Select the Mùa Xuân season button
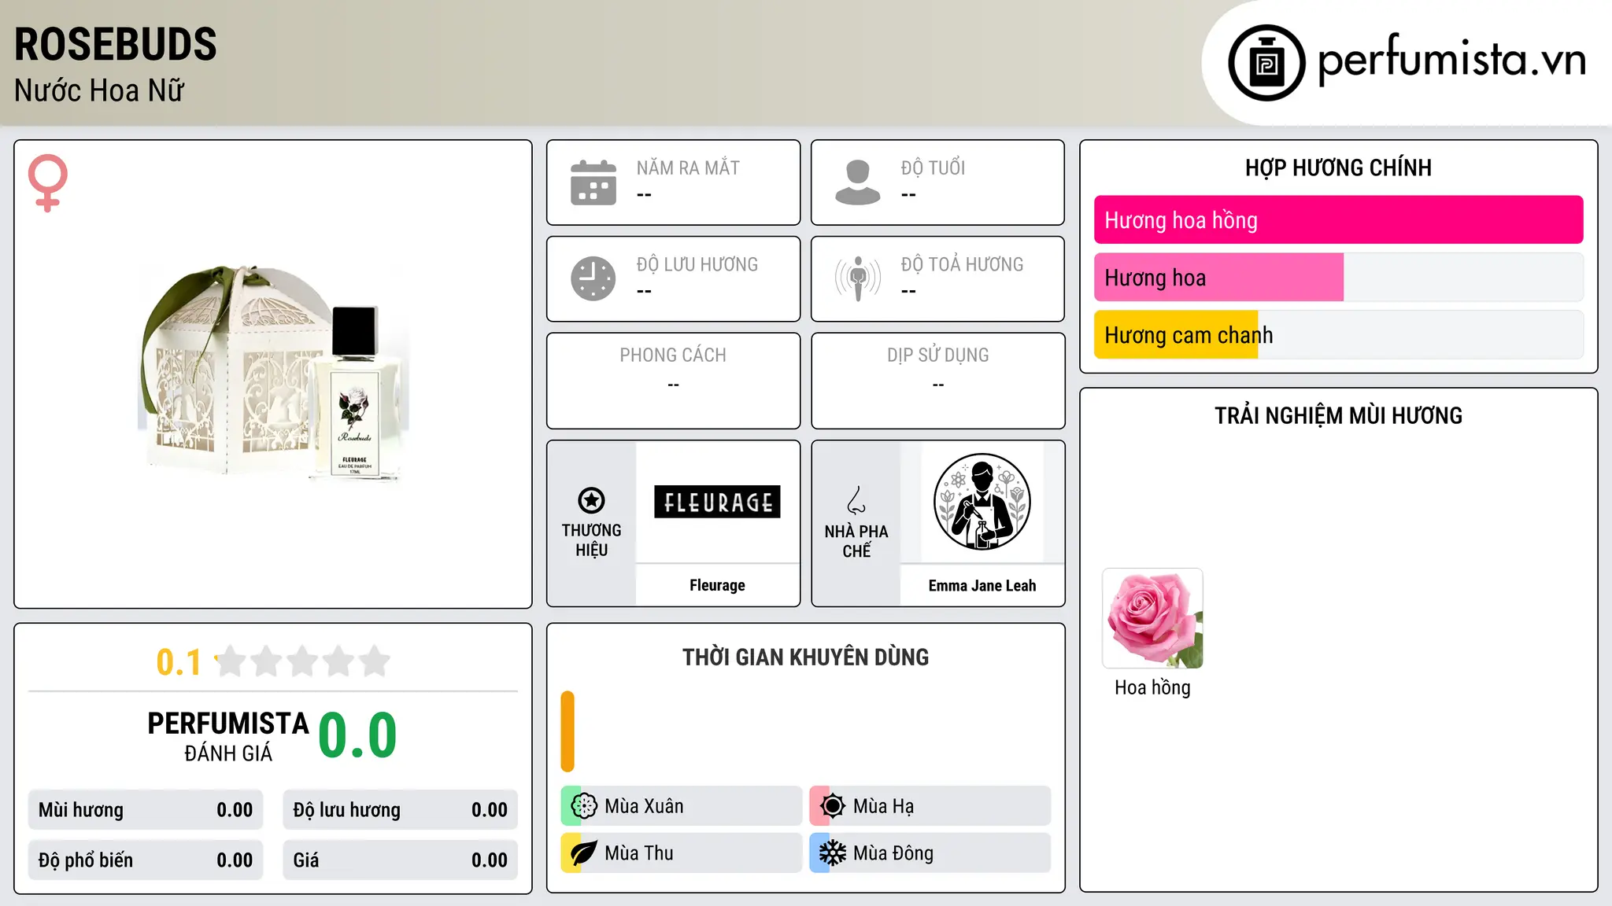 click(682, 806)
